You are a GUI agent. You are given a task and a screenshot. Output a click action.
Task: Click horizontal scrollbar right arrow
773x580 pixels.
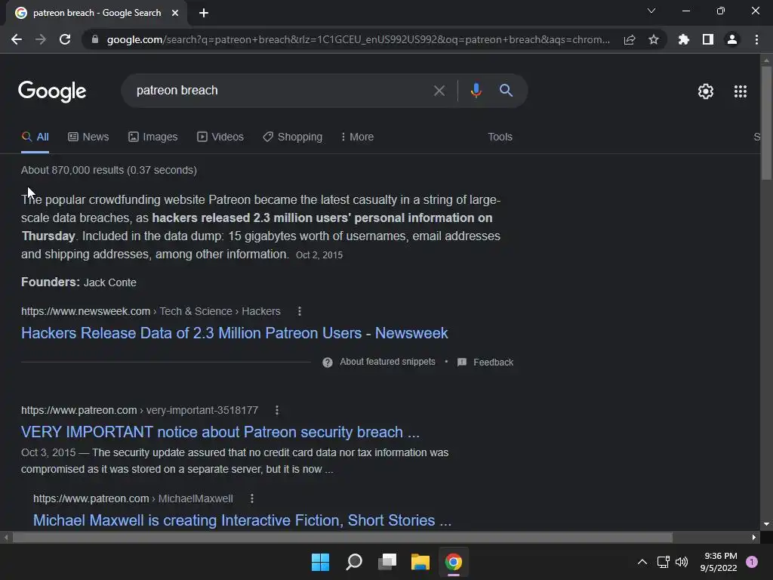tap(754, 537)
